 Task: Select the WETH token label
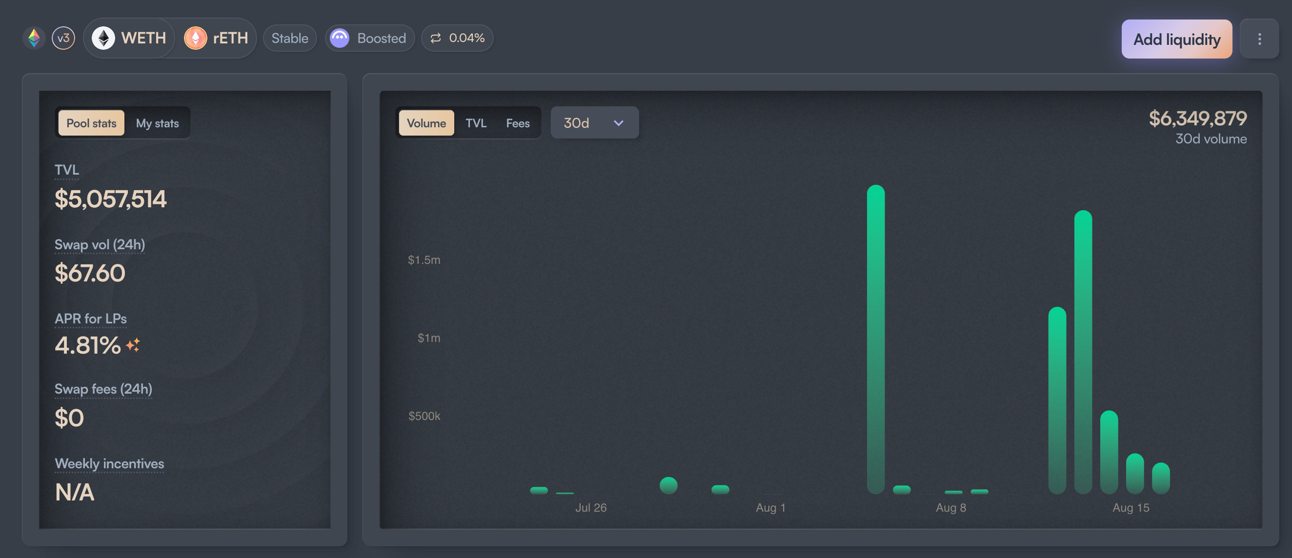click(143, 38)
